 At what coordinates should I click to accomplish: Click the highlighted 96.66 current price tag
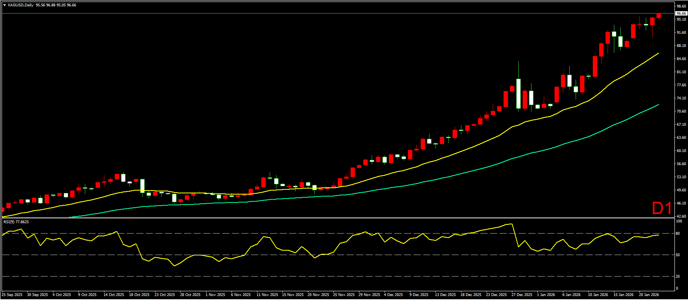tap(681, 13)
